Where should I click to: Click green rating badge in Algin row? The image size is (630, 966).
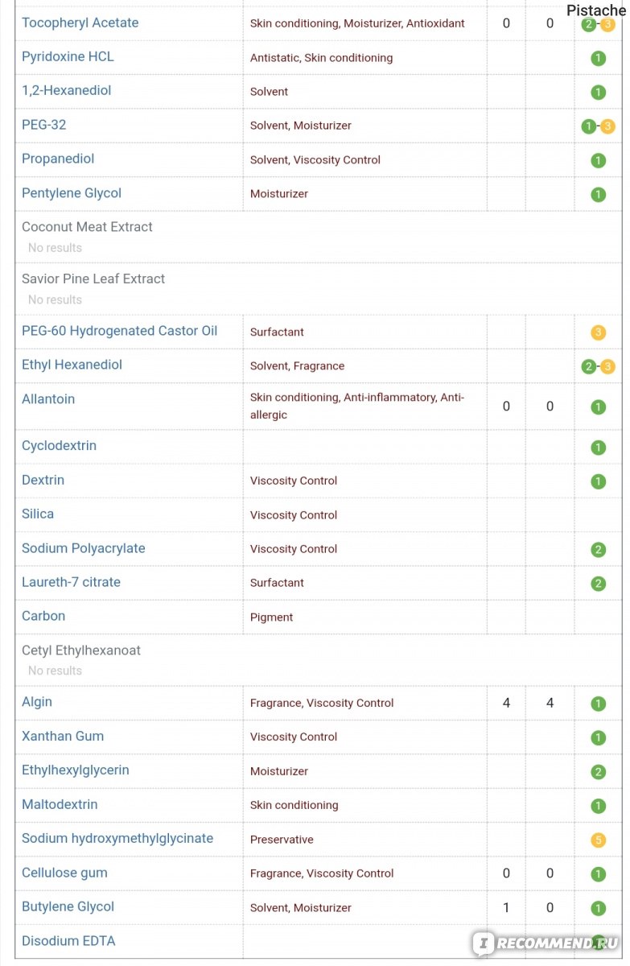coord(598,704)
